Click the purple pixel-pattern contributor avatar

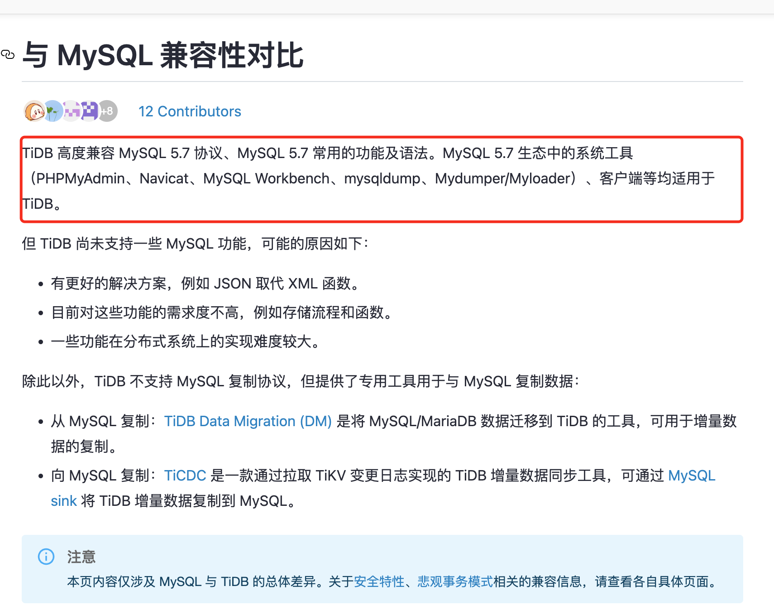pos(90,111)
